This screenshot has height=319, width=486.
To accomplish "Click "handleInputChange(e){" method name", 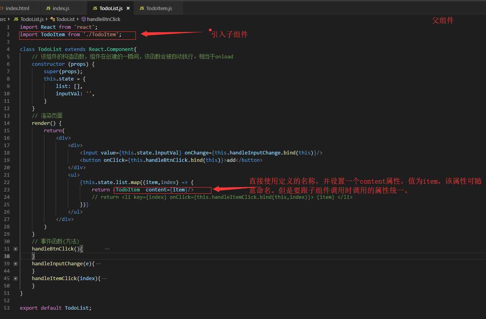I will pyautogui.click(x=63, y=263).
